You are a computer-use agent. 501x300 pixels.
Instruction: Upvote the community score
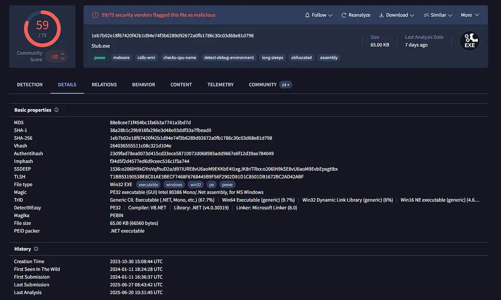[x=63, y=54]
